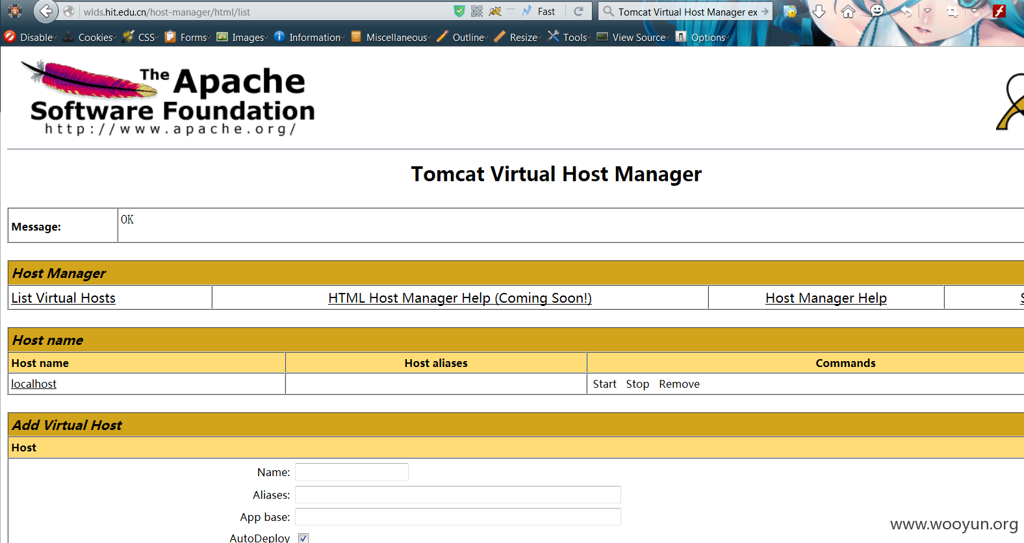
Task: Click the search go arrow
Action: point(765,11)
